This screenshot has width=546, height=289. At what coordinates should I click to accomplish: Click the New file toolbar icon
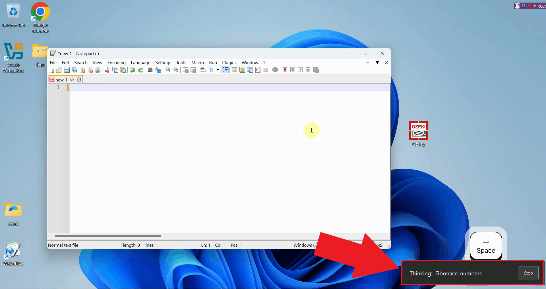click(x=52, y=70)
